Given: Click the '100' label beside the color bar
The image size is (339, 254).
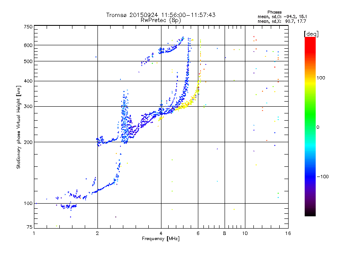Looking at the screenshot, I should tap(321, 78).
